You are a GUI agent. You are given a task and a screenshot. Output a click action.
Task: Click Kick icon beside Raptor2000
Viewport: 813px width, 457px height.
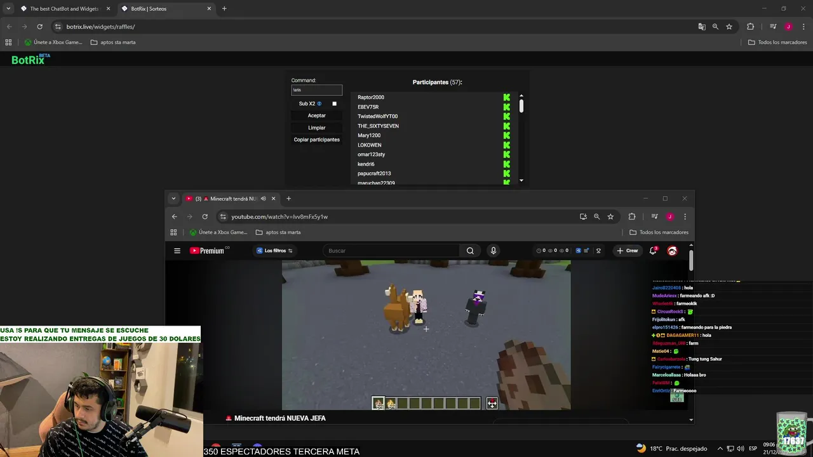coord(507,97)
